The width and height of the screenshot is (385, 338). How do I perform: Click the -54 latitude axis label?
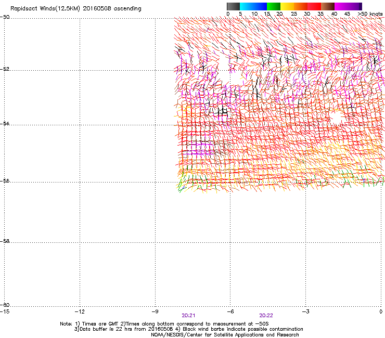point(5,123)
